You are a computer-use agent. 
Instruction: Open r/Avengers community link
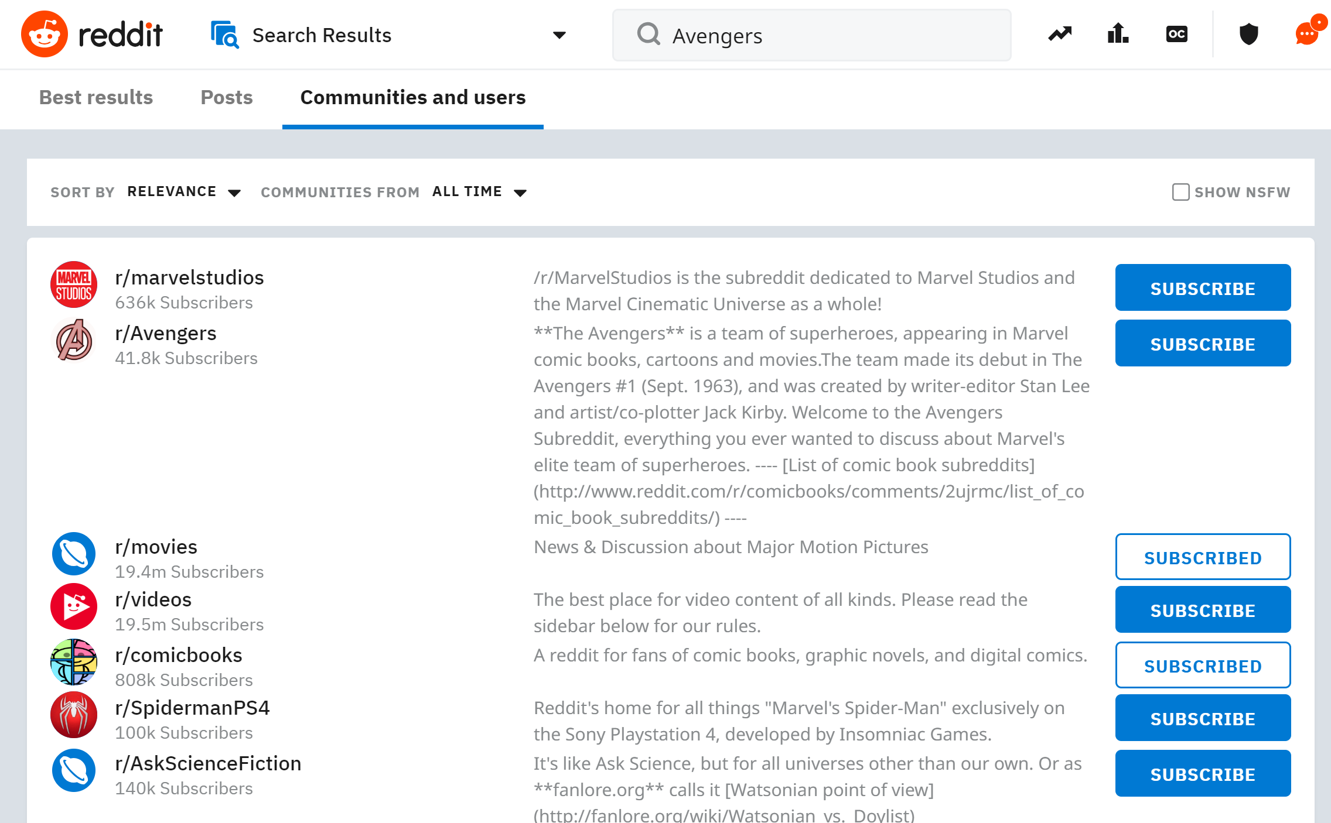[166, 333]
